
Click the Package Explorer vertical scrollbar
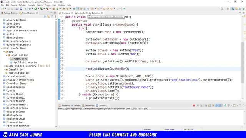point(56,39)
